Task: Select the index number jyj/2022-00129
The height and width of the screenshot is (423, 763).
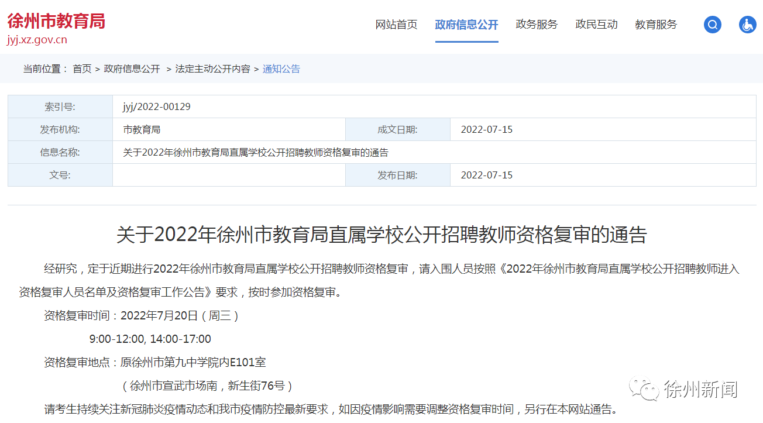Action: 157,107
